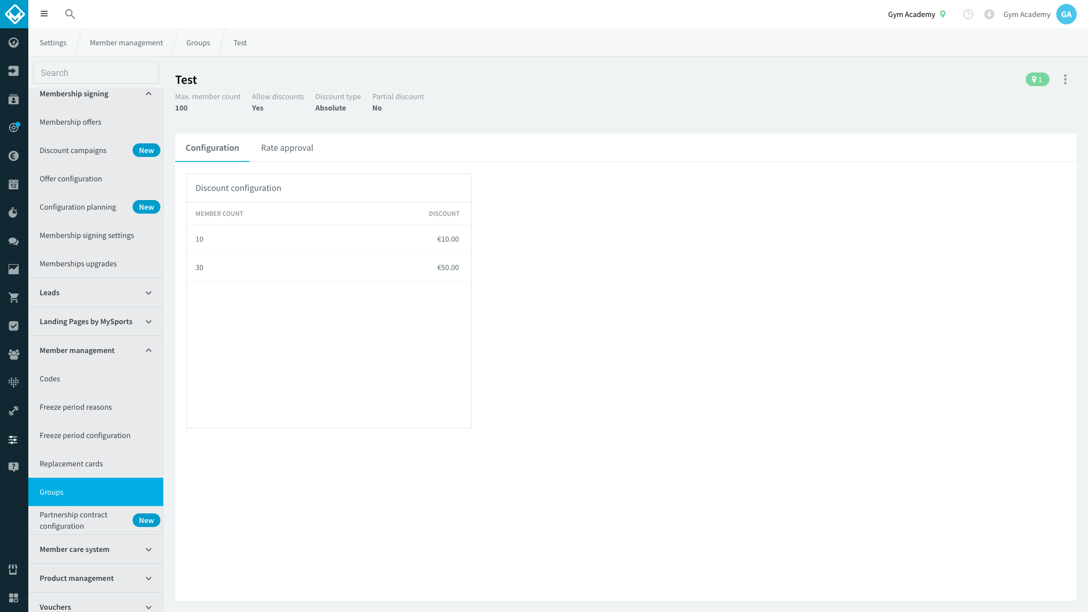This screenshot has width=1088, height=612.
Task: Open the members group icon in left rail
Action: [x=14, y=354]
